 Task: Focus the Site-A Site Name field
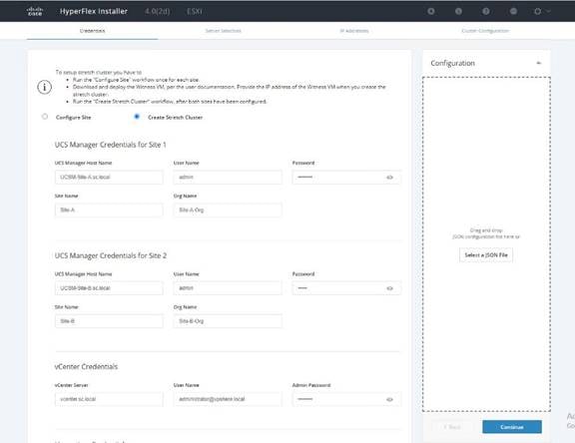109,211
